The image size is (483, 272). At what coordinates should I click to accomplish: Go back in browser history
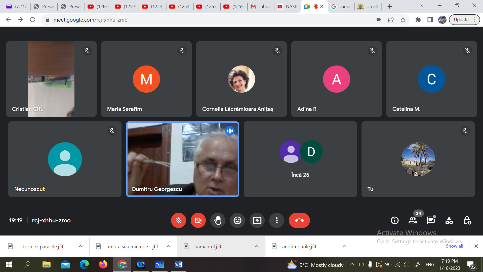pos(8,20)
